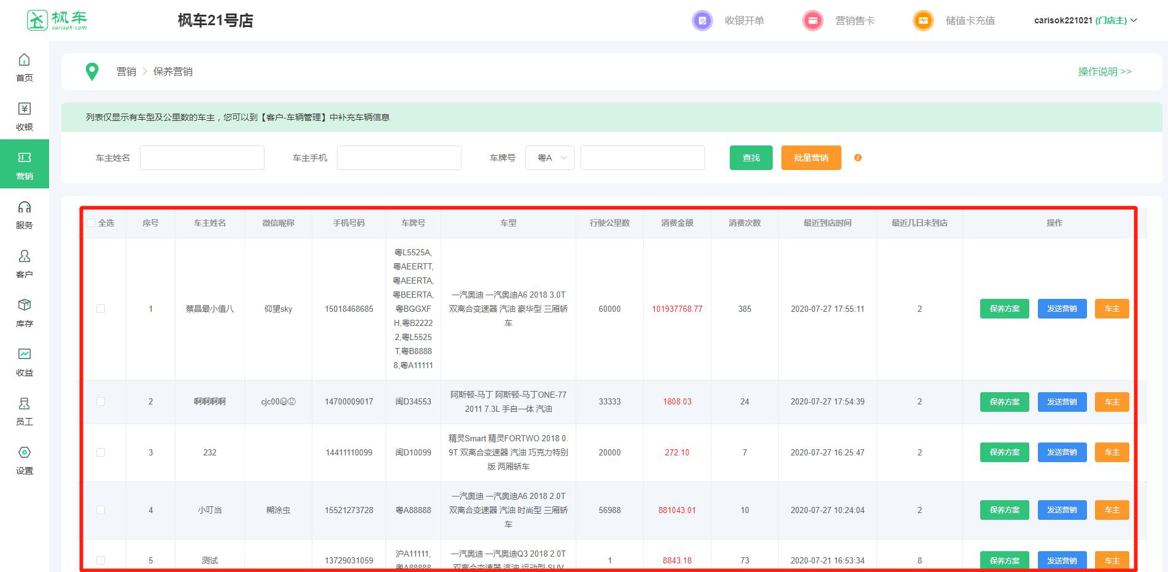This screenshot has width=1168, height=572.
Task: Click the purple 收银开单 icon
Action: tap(702, 21)
